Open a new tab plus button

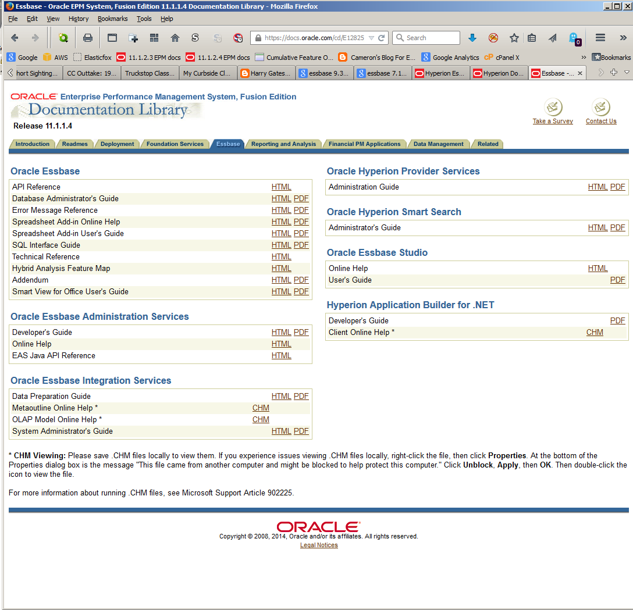tap(614, 73)
